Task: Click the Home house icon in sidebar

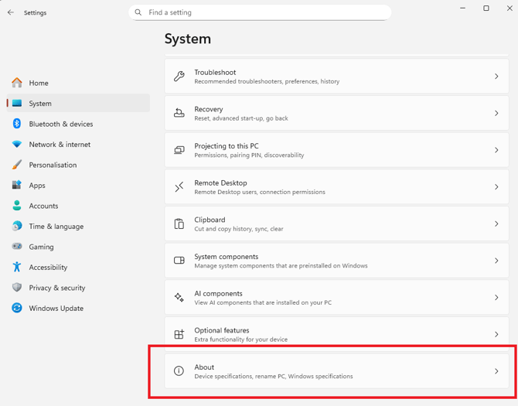Action: click(17, 83)
